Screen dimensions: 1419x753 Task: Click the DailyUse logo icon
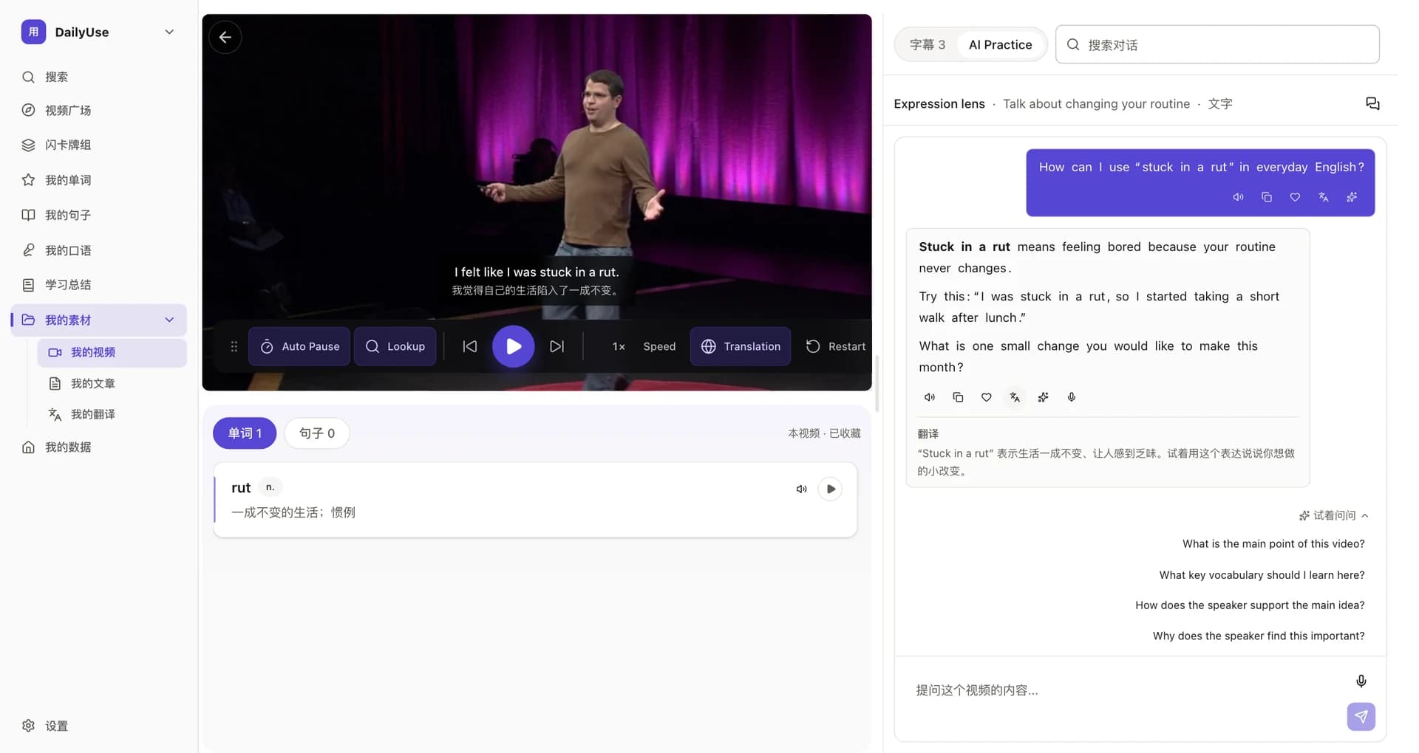[x=33, y=32]
